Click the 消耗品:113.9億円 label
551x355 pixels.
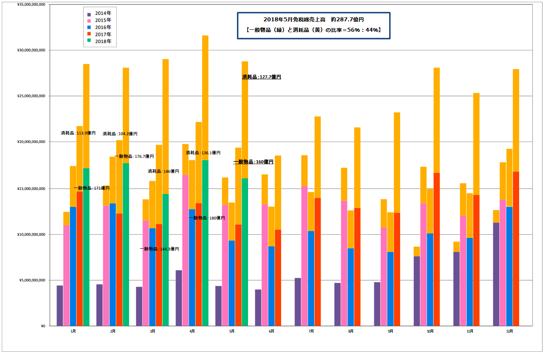click(x=78, y=133)
